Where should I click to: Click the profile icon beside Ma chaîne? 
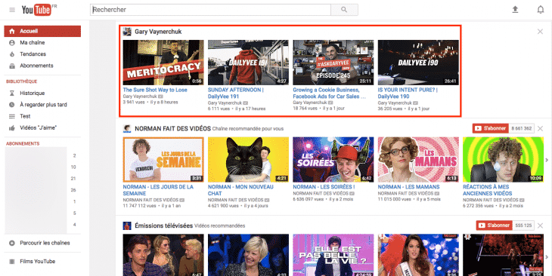(12, 42)
